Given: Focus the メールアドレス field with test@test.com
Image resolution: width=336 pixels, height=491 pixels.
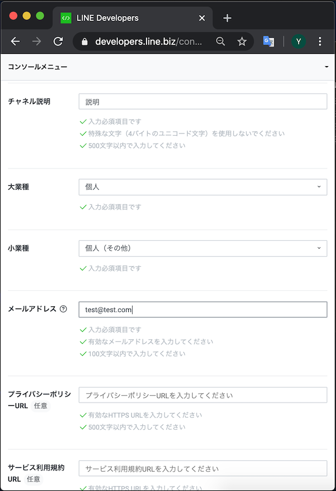Looking at the screenshot, I should 203,309.
